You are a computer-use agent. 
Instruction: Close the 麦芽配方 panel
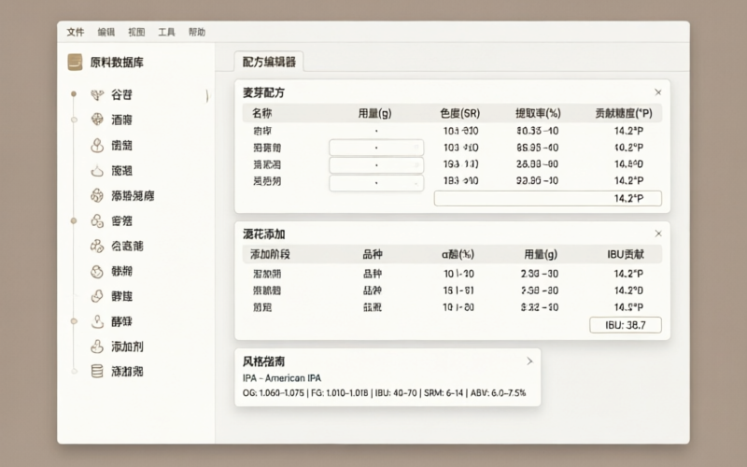658,92
